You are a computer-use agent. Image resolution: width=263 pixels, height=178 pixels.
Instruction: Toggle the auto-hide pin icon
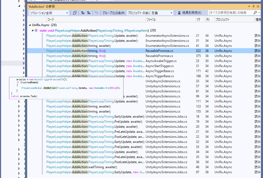(253, 7)
